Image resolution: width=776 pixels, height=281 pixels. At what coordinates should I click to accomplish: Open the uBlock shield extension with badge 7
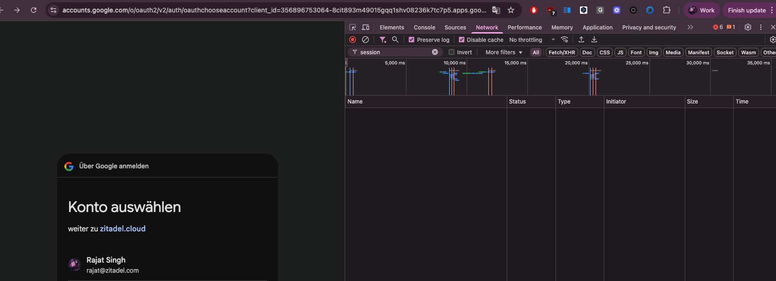551,10
